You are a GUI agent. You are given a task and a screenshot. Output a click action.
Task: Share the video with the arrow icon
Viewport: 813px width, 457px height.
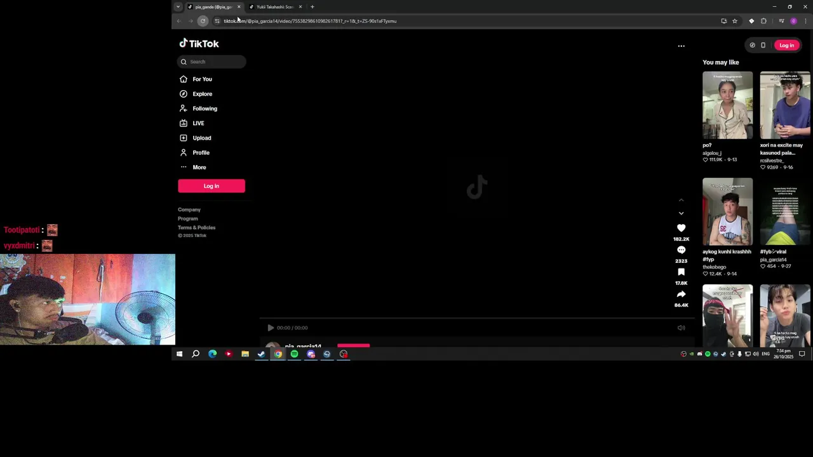(x=681, y=295)
